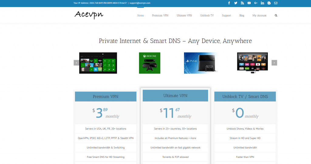311x164 pixels.
Task: Go to next carousel slide
Action: (274, 63)
